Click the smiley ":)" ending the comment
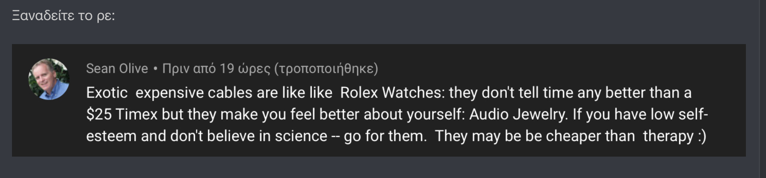The height and width of the screenshot is (178, 766). point(701,136)
